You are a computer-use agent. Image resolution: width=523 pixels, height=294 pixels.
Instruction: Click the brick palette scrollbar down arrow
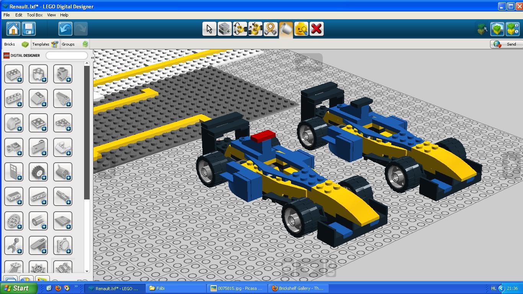(87, 271)
